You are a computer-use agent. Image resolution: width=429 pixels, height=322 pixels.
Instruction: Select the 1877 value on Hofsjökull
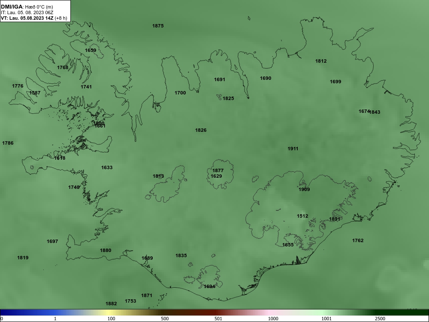click(x=218, y=170)
